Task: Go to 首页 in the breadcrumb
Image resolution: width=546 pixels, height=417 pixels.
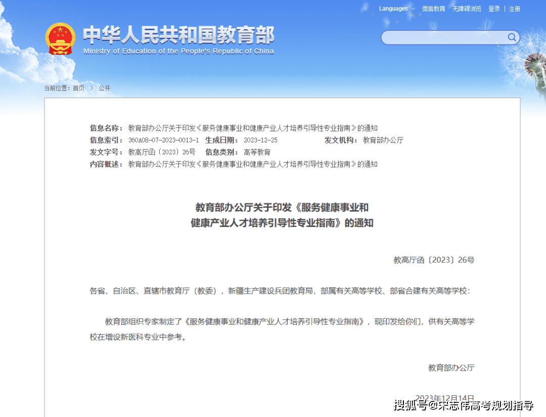Action: (x=79, y=88)
